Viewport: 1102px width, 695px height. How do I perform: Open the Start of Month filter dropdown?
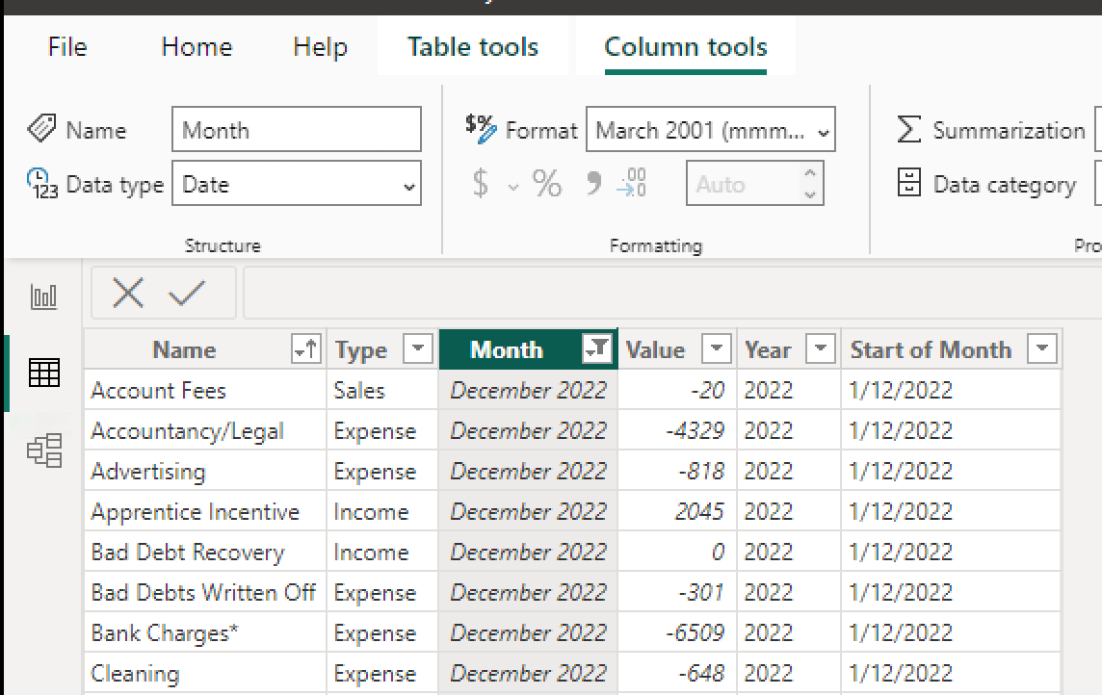[1042, 348]
